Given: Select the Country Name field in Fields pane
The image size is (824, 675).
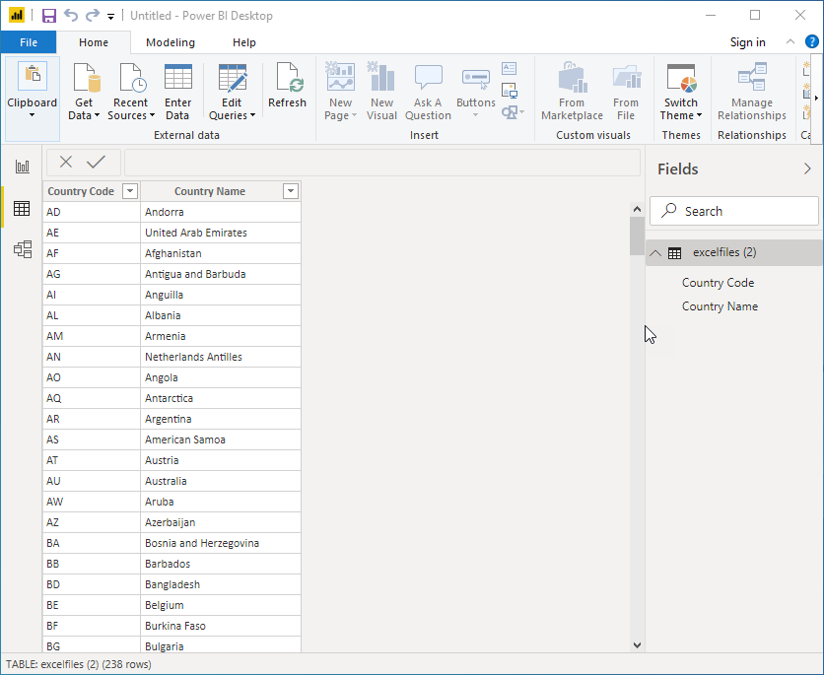Looking at the screenshot, I should pos(720,306).
